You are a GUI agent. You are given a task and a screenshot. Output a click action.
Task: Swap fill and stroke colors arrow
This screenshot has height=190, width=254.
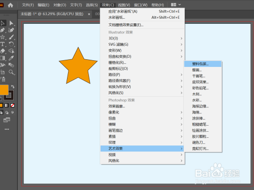point(13,87)
